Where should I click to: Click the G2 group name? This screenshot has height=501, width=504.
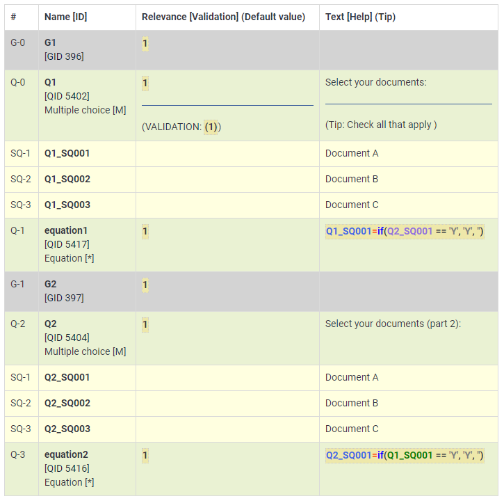click(x=51, y=285)
